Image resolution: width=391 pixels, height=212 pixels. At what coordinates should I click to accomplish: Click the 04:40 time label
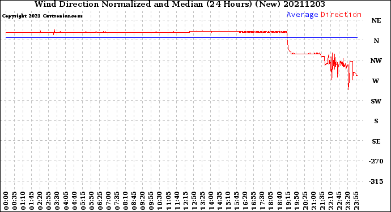74,201
